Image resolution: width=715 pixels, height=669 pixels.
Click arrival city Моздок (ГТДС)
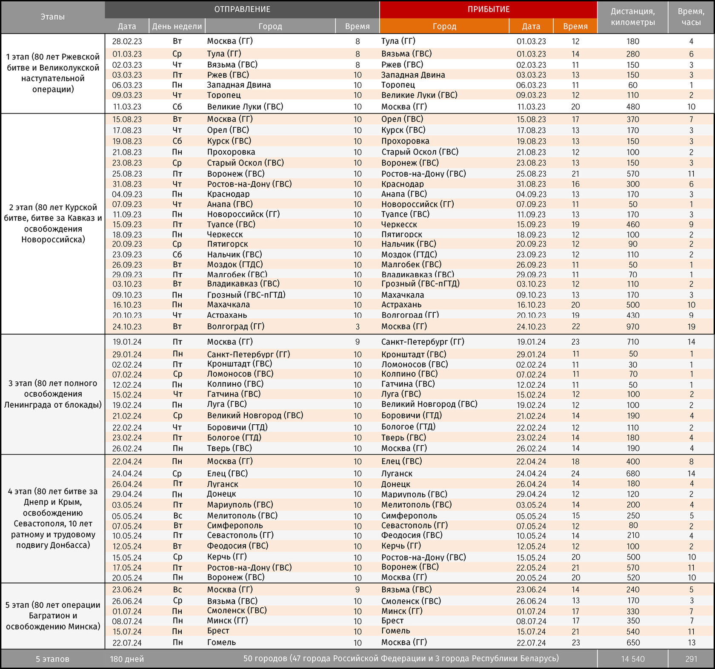point(409,254)
